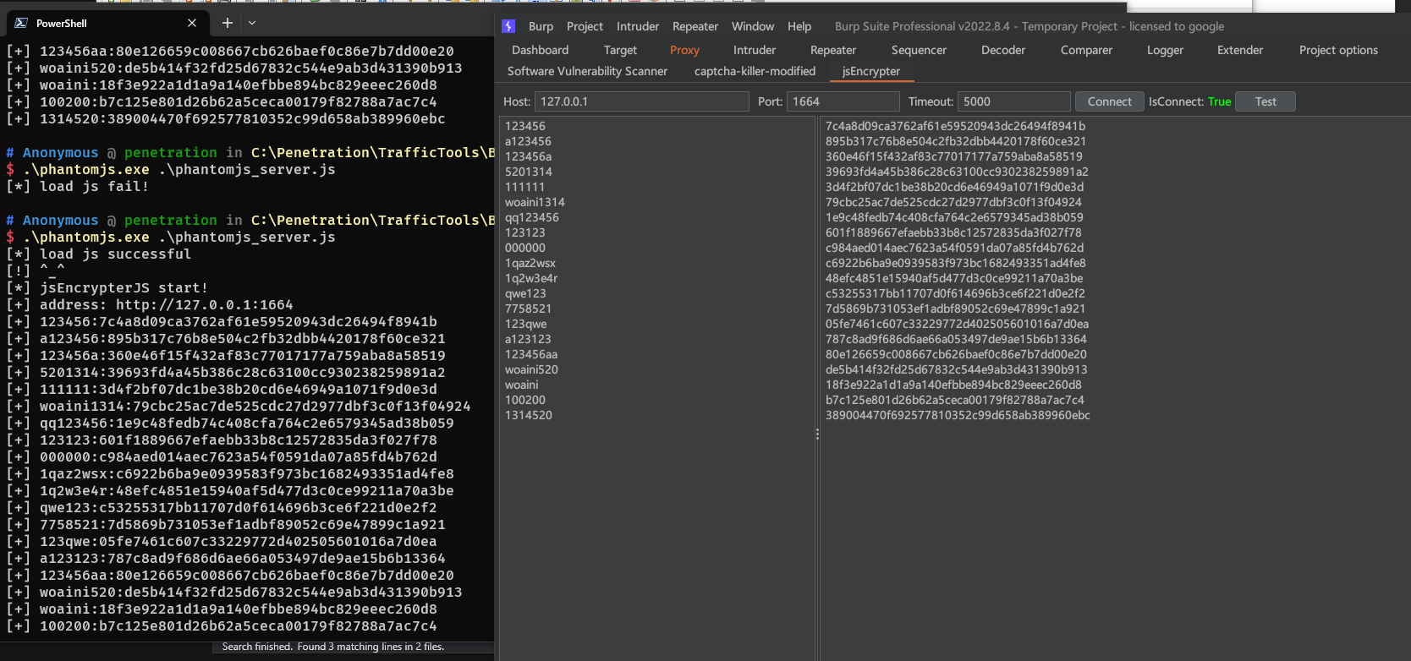Click the 'address: http://127.0.0.1:1664' terminal line
1411x661 pixels.
(x=150, y=304)
